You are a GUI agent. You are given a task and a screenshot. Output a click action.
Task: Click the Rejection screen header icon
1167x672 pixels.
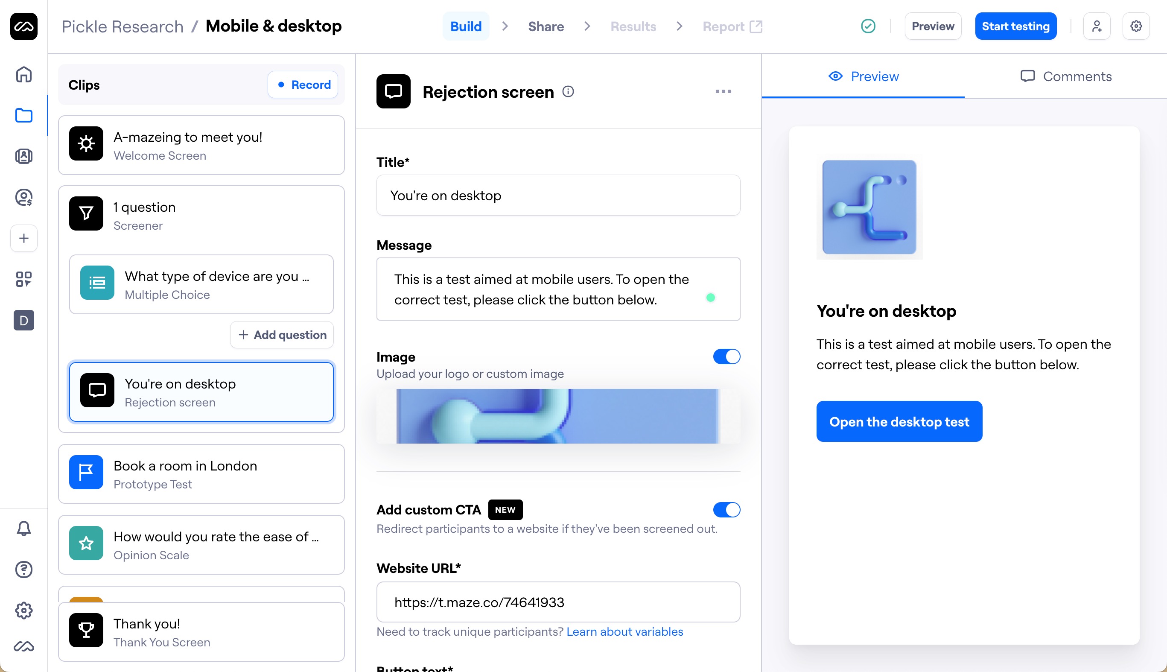coord(393,91)
